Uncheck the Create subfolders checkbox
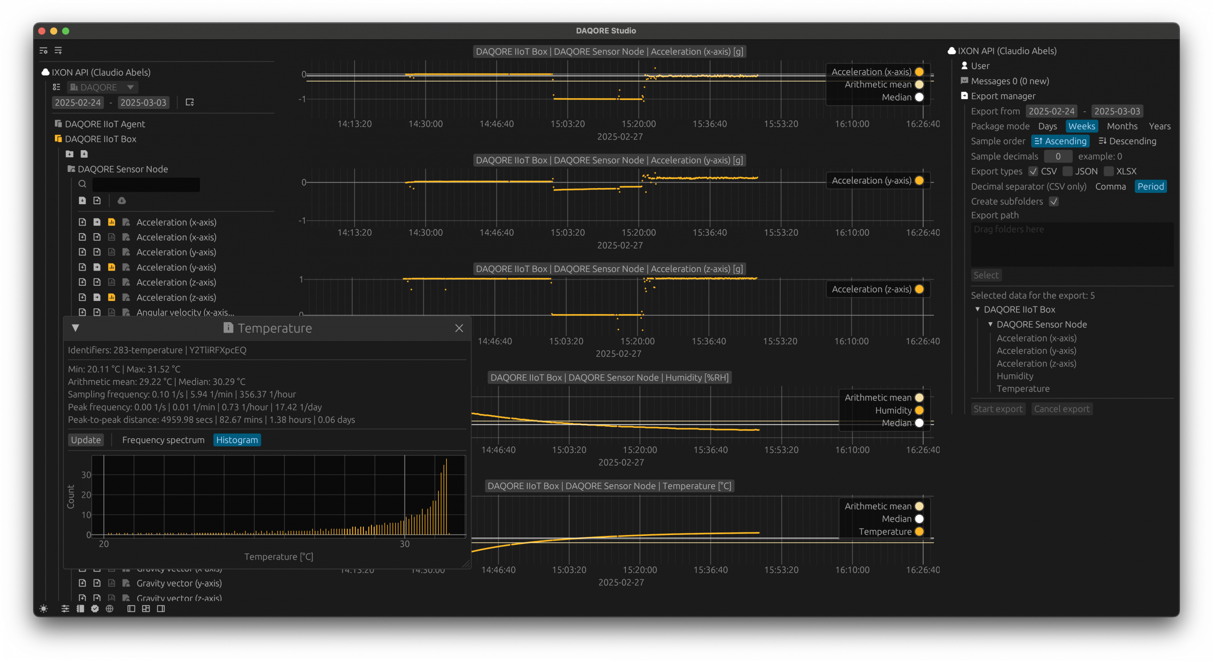This screenshot has height=661, width=1213. pos(1054,201)
